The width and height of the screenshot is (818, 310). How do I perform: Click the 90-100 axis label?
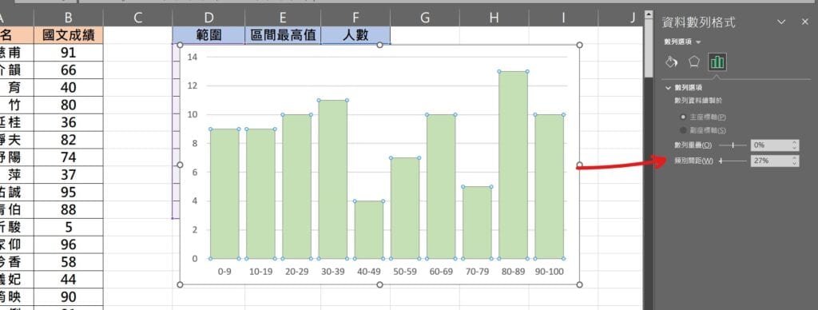550,272
